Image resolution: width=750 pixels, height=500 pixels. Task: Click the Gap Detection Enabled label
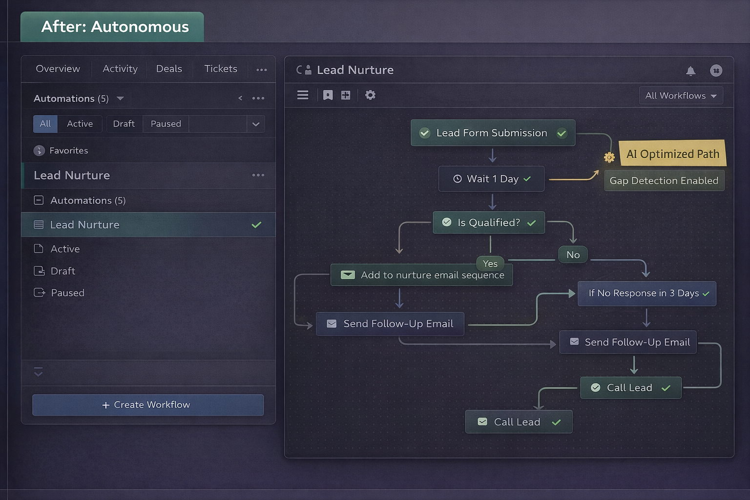(x=664, y=181)
